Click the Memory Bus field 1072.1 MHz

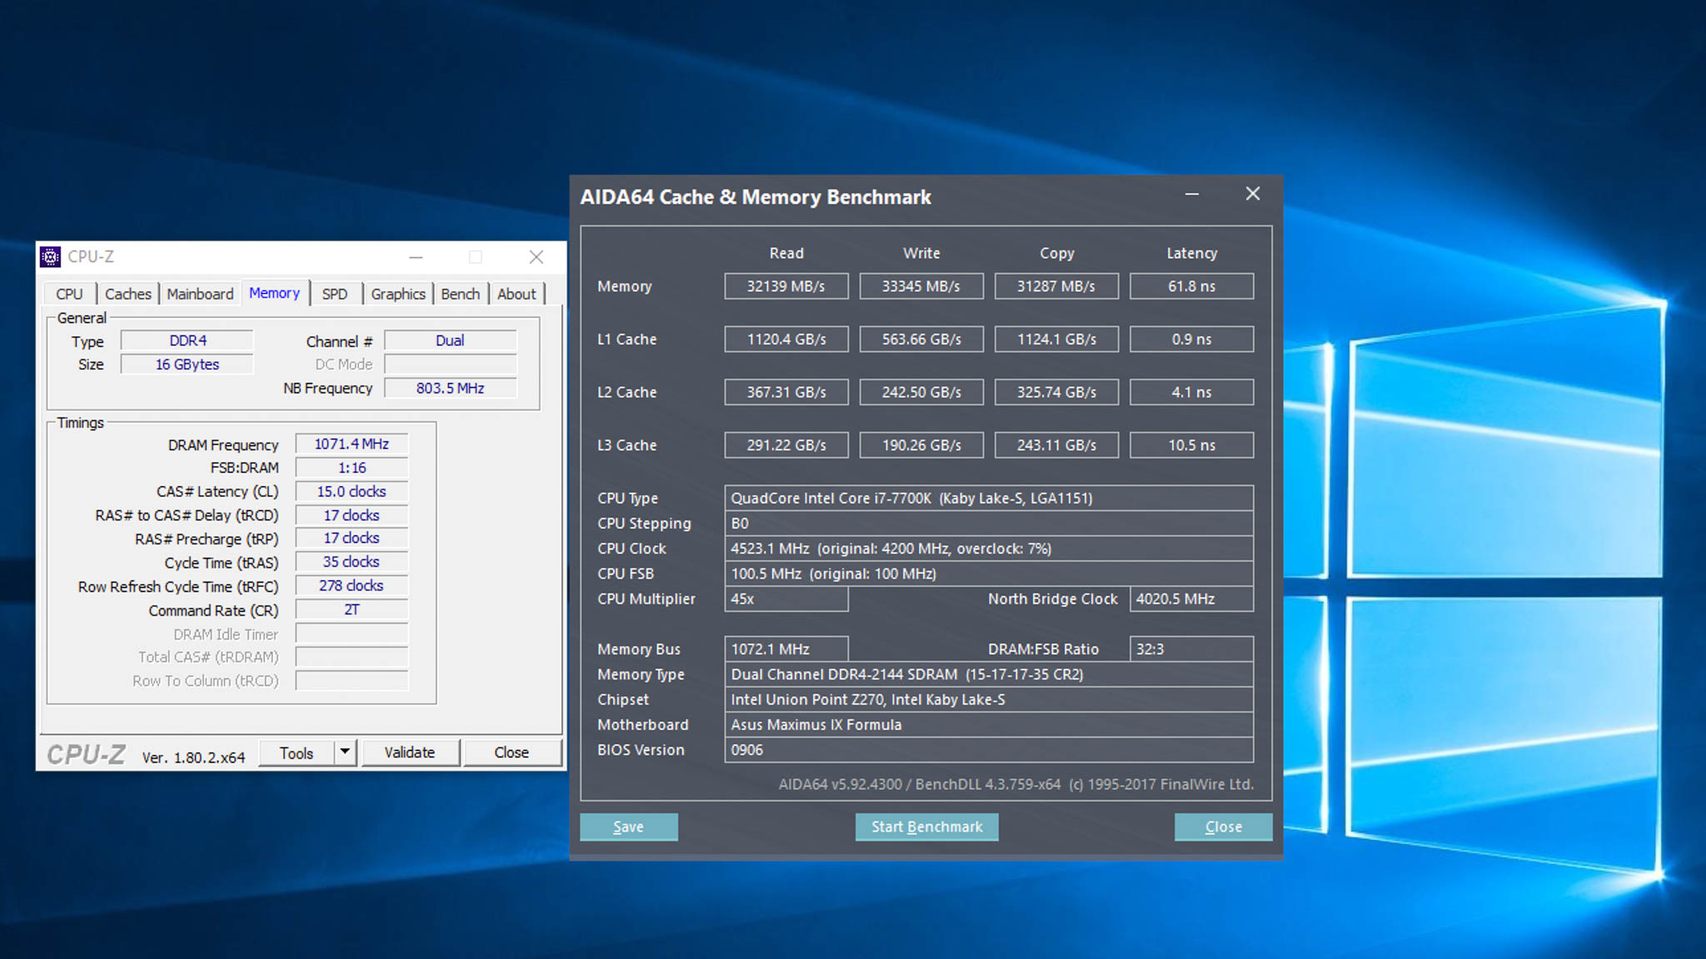[786, 649]
